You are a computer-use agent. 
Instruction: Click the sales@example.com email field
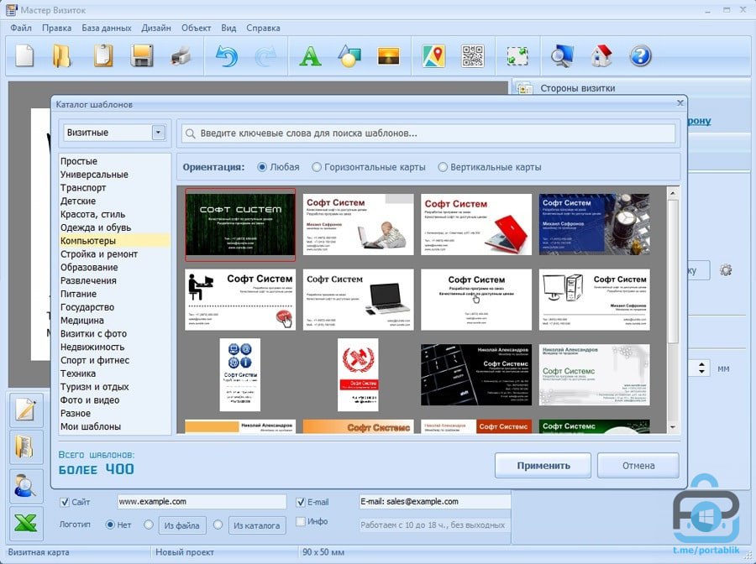tap(435, 501)
